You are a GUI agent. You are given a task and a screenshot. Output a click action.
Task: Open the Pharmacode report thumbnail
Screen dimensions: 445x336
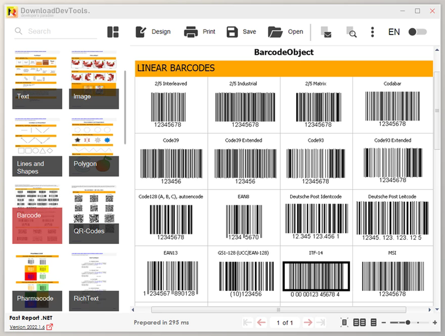click(37, 281)
